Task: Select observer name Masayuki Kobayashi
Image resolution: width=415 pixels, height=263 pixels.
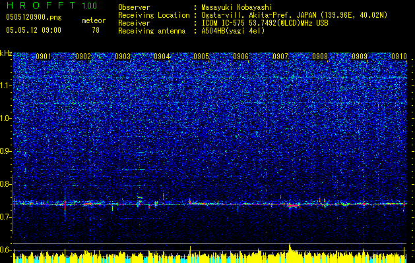Action: tap(237, 7)
